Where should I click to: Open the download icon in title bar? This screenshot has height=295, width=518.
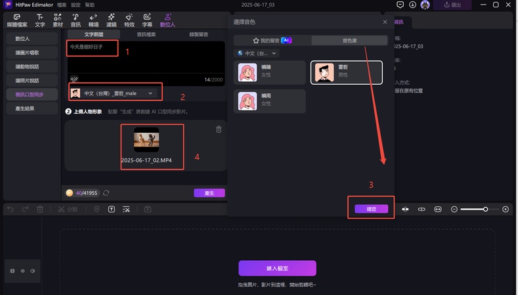point(412,5)
